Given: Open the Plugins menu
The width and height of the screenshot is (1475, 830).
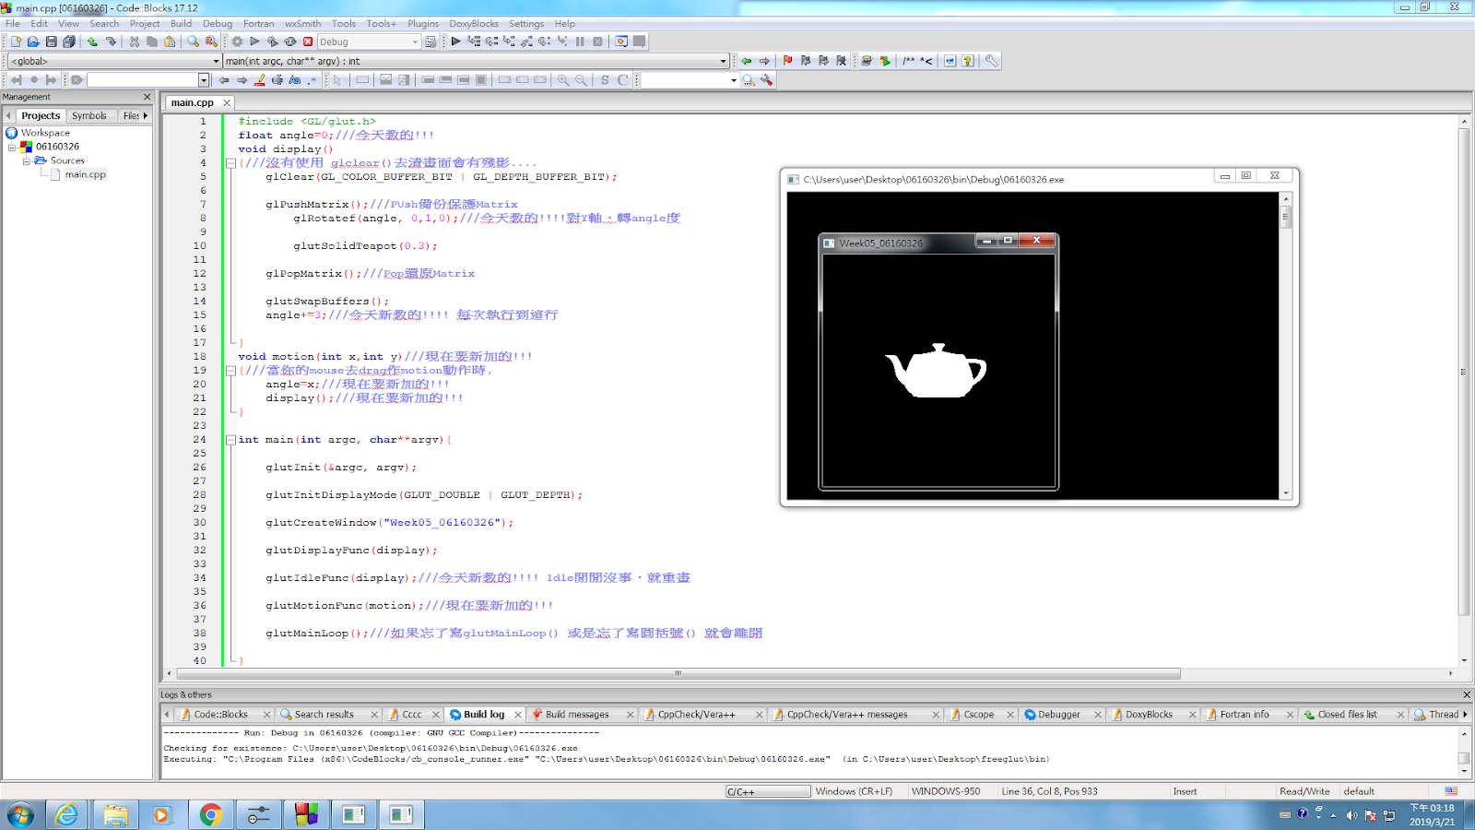Looking at the screenshot, I should (x=423, y=24).
